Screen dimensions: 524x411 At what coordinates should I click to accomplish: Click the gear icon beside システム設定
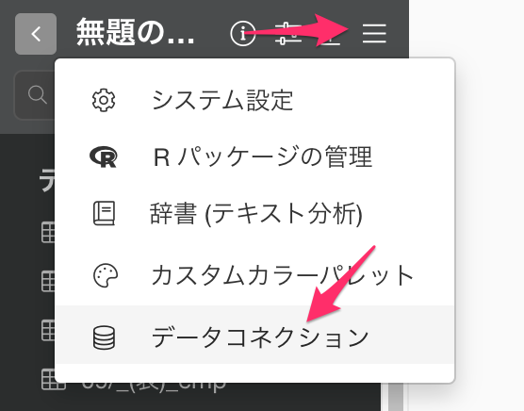pyautogui.click(x=104, y=100)
